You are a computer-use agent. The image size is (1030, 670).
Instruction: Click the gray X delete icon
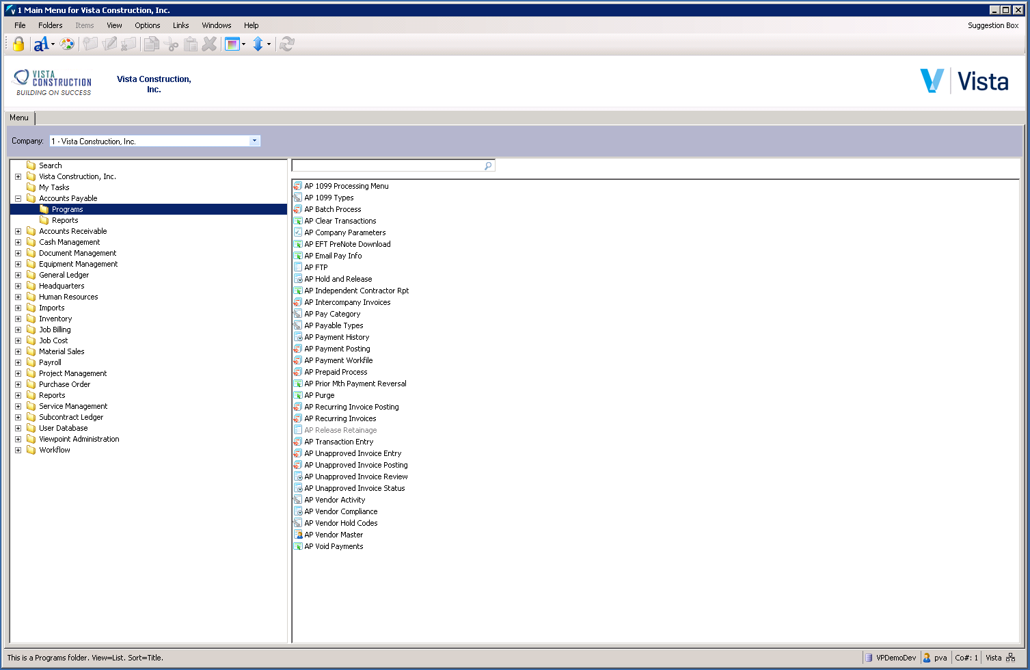pos(210,44)
